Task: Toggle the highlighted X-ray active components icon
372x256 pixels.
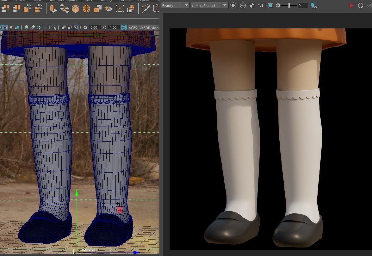Action: pos(75,27)
